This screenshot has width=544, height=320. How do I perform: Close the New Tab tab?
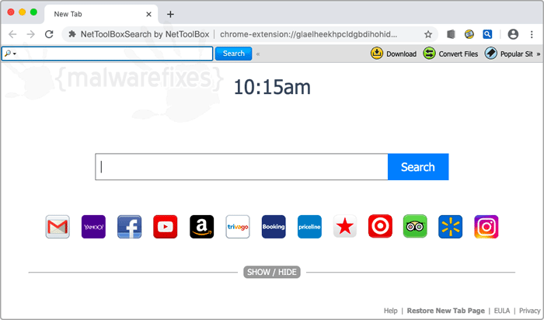coord(149,14)
